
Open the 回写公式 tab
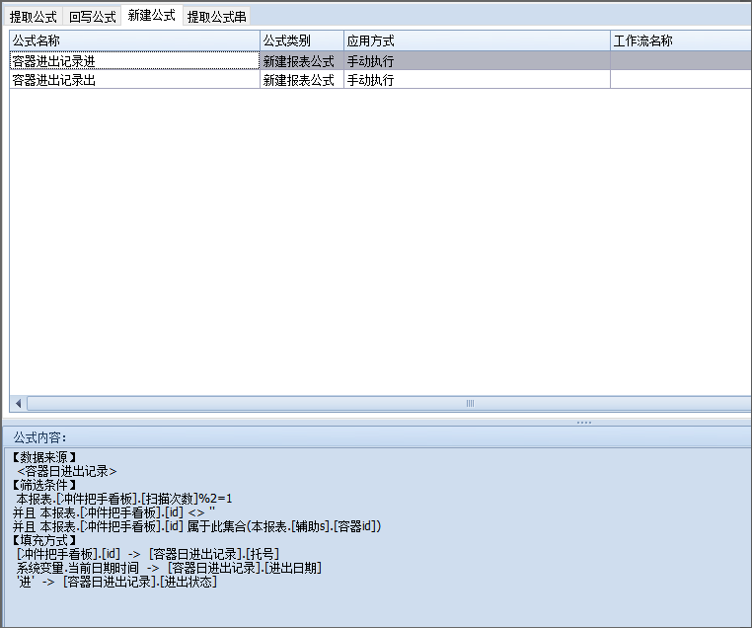pos(92,17)
